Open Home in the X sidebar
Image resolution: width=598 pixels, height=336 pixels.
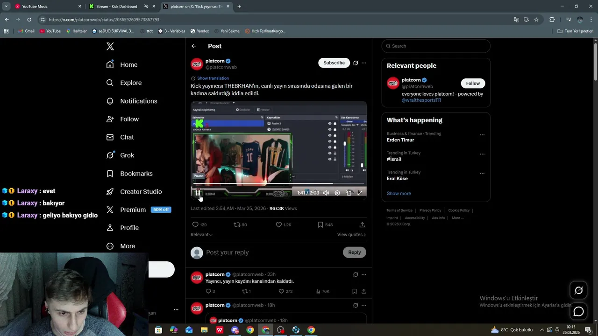click(122, 65)
